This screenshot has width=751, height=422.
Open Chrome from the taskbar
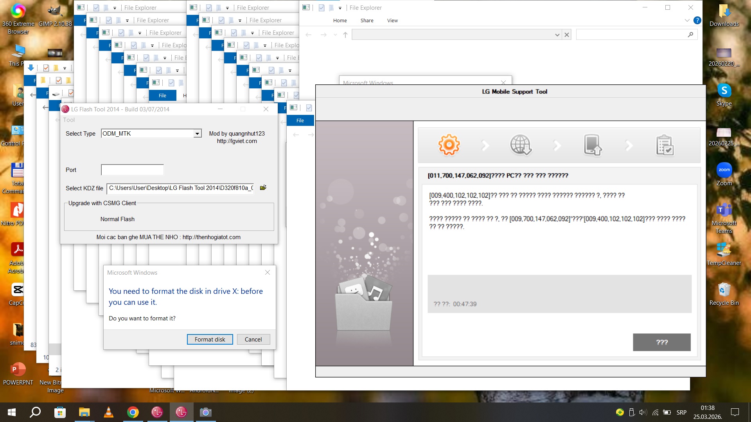coord(133,412)
